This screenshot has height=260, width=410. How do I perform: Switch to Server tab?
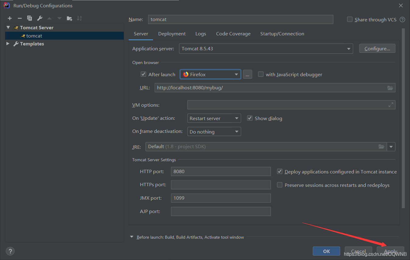coord(141,34)
